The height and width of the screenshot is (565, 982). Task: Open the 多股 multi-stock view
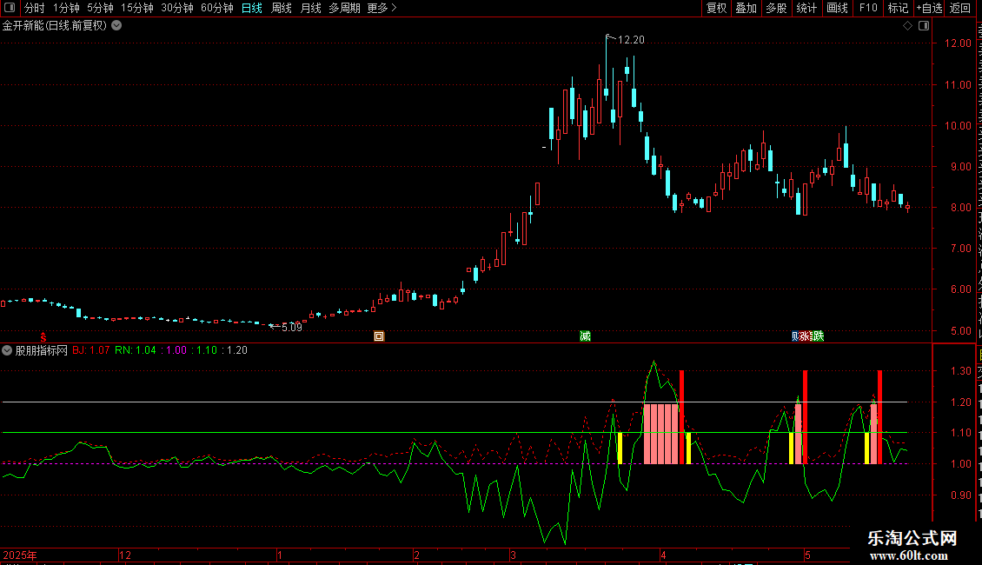(776, 8)
